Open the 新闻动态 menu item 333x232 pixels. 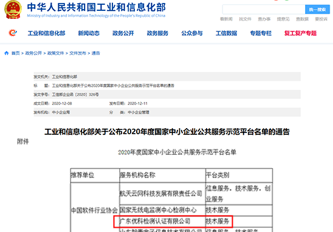[x=89, y=33]
